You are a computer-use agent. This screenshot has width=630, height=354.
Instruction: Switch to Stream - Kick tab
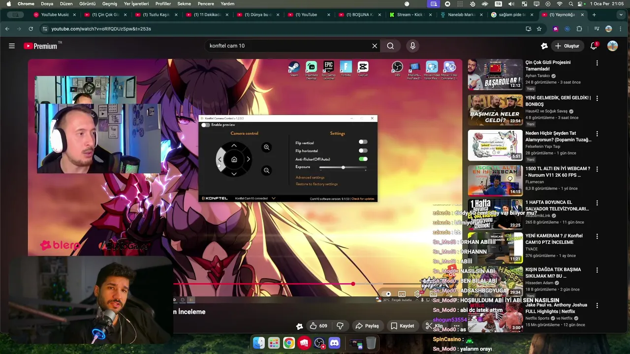(409, 15)
